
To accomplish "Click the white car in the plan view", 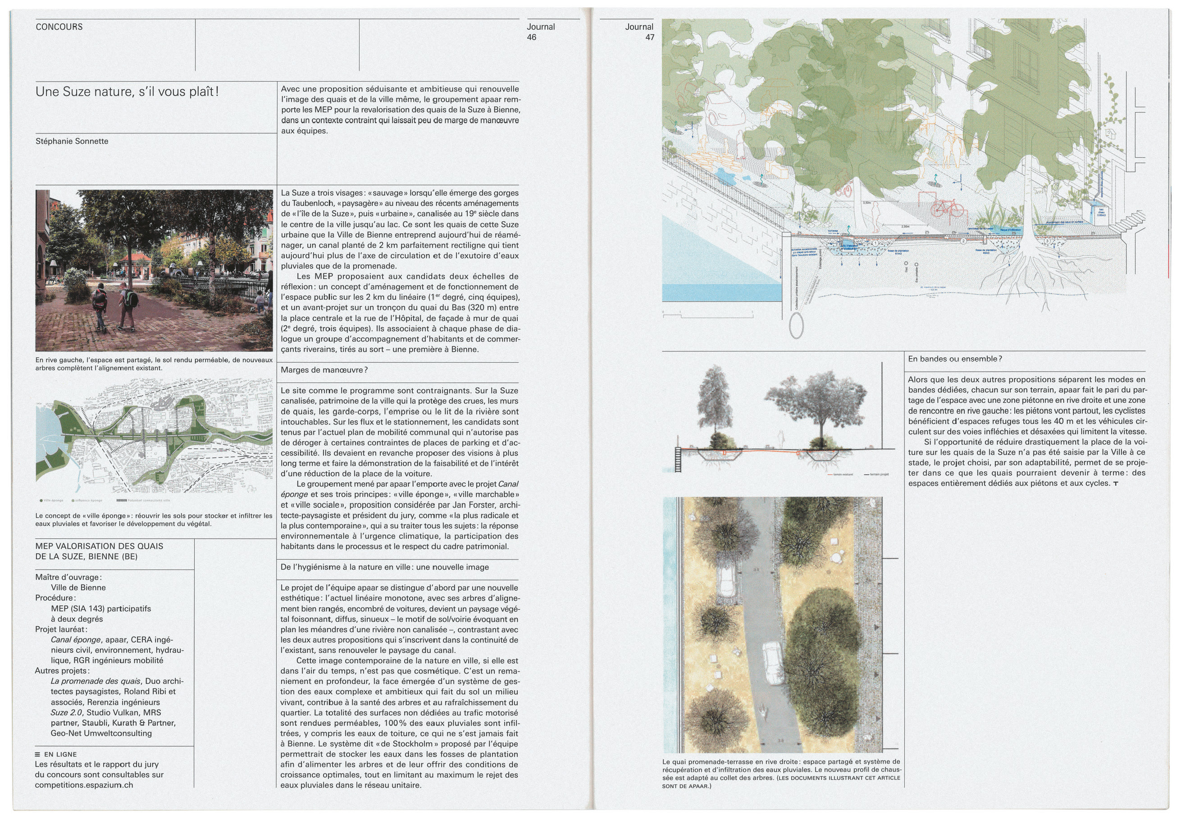I will pyautogui.click(x=773, y=663).
